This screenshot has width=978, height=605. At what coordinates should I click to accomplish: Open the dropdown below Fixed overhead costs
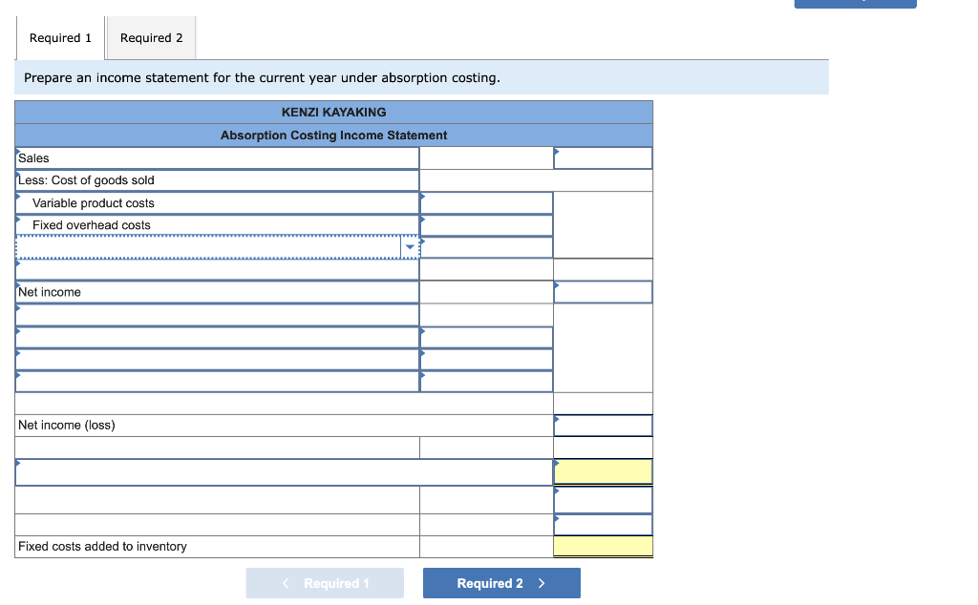(215, 246)
